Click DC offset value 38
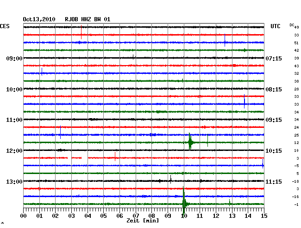The width and height of the screenshot is (301, 228). (296, 81)
